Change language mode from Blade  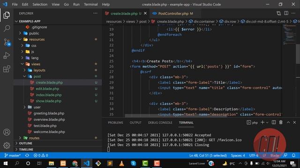pos(274,155)
